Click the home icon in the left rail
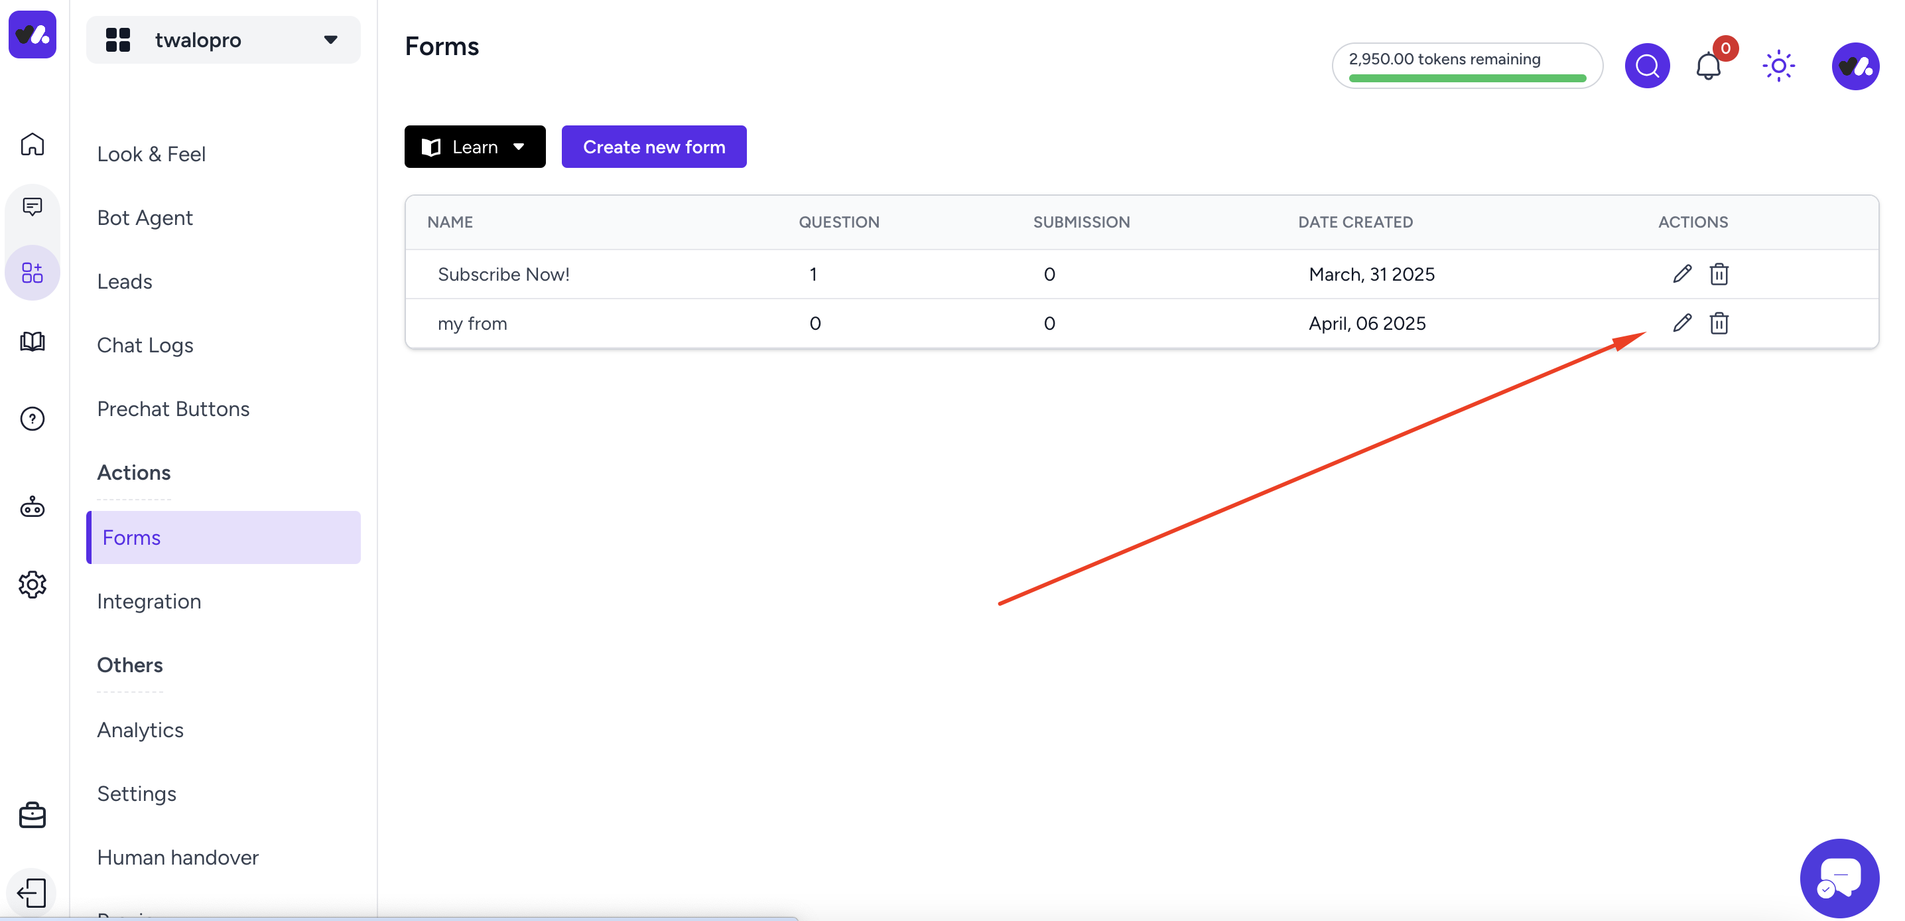Image resolution: width=1905 pixels, height=921 pixels. (x=33, y=144)
